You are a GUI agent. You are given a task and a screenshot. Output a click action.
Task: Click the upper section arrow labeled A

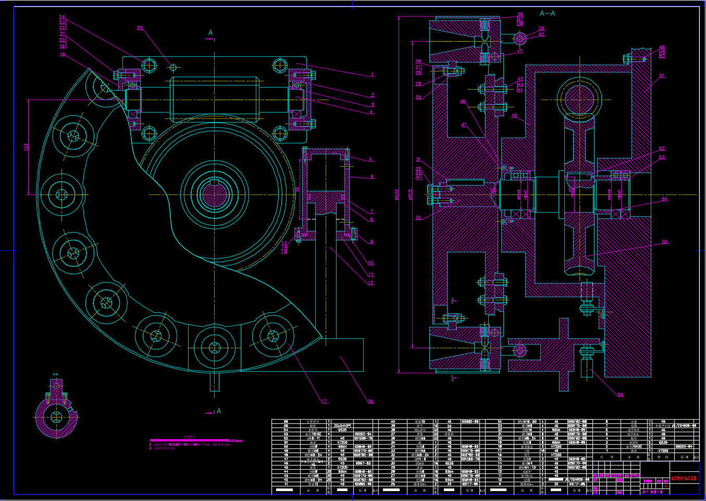point(210,33)
